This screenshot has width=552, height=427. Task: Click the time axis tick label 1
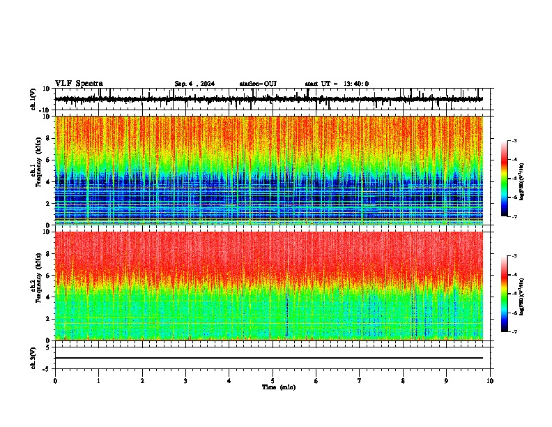(98, 381)
